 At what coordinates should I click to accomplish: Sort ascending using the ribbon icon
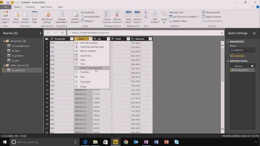coord(146,13)
